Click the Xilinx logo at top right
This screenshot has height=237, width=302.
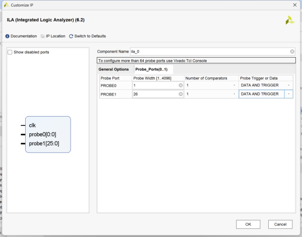[x=290, y=20]
